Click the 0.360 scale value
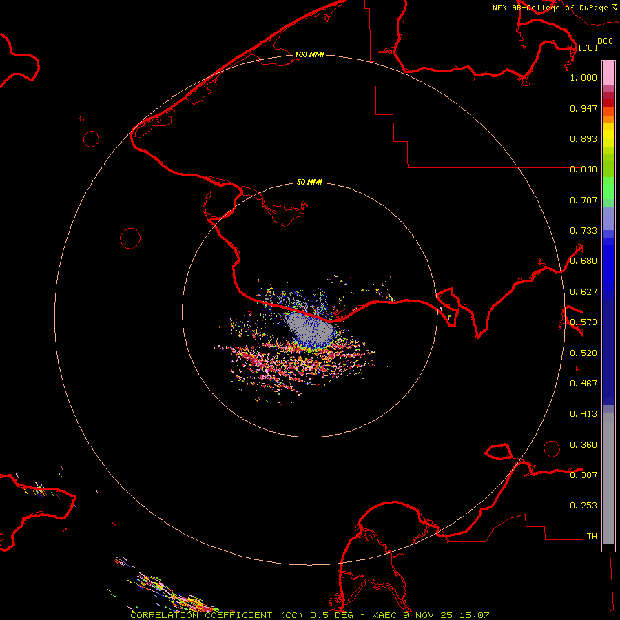The width and height of the screenshot is (620, 620). pos(583,445)
